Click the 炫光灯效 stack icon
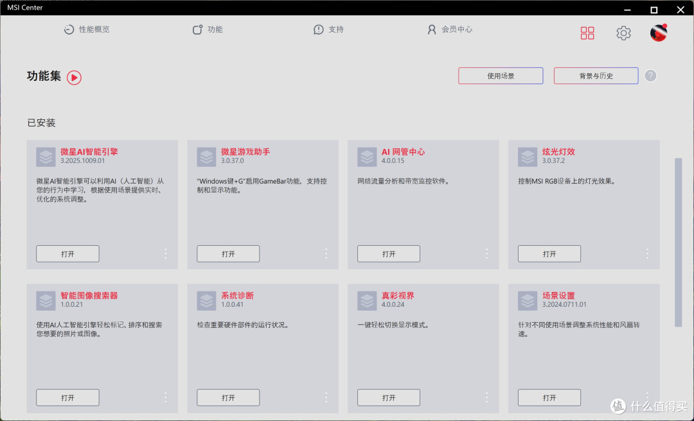Viewport: 694px width, 421px height. tap(528, 157)
